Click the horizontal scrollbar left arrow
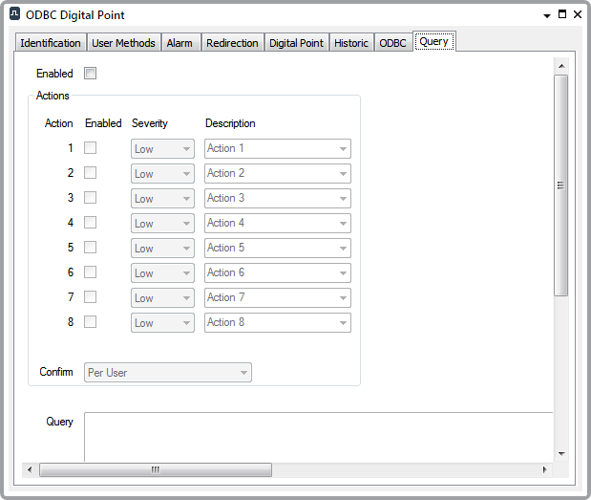 click(x=29, y=469)
